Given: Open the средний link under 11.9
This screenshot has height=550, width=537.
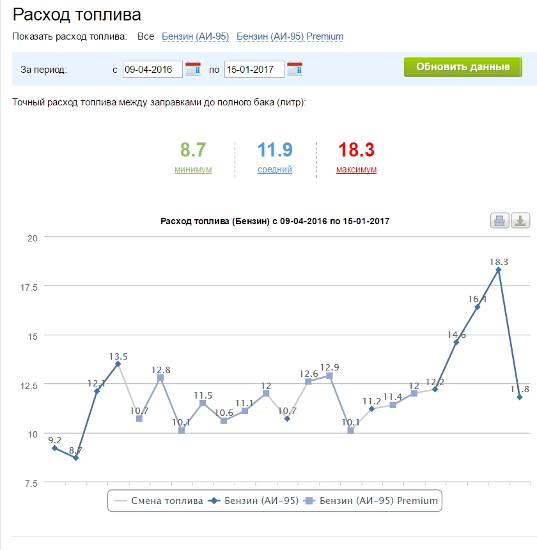Looking at the screenshot, I should tap(275, 169).
